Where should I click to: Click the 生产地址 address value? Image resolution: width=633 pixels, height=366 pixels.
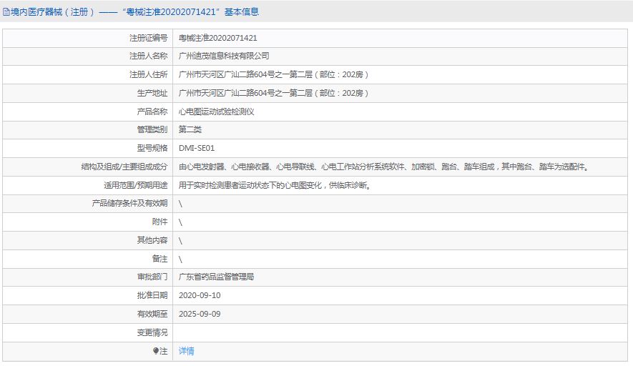[x=273, y=93]
